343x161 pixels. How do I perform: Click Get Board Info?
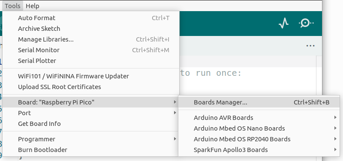[x=91, y=124]
